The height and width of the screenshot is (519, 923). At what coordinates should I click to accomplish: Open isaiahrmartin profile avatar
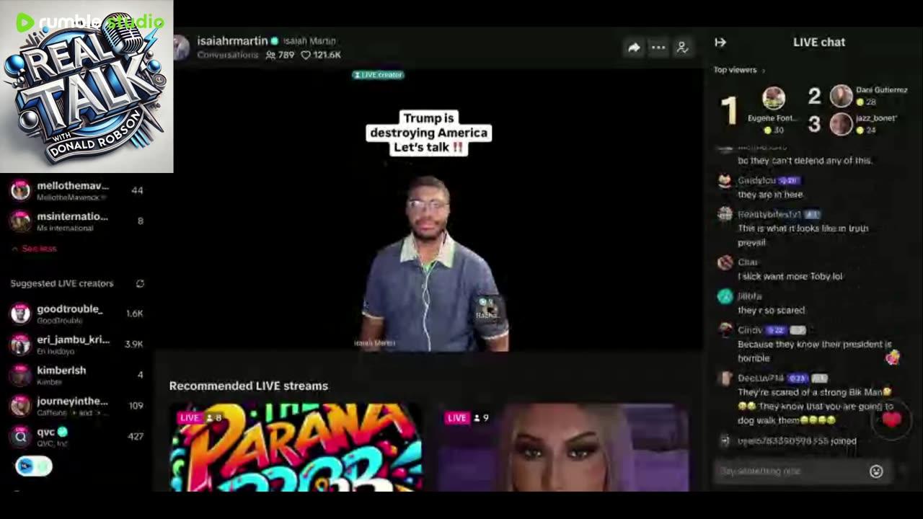(x=181, y=48)
